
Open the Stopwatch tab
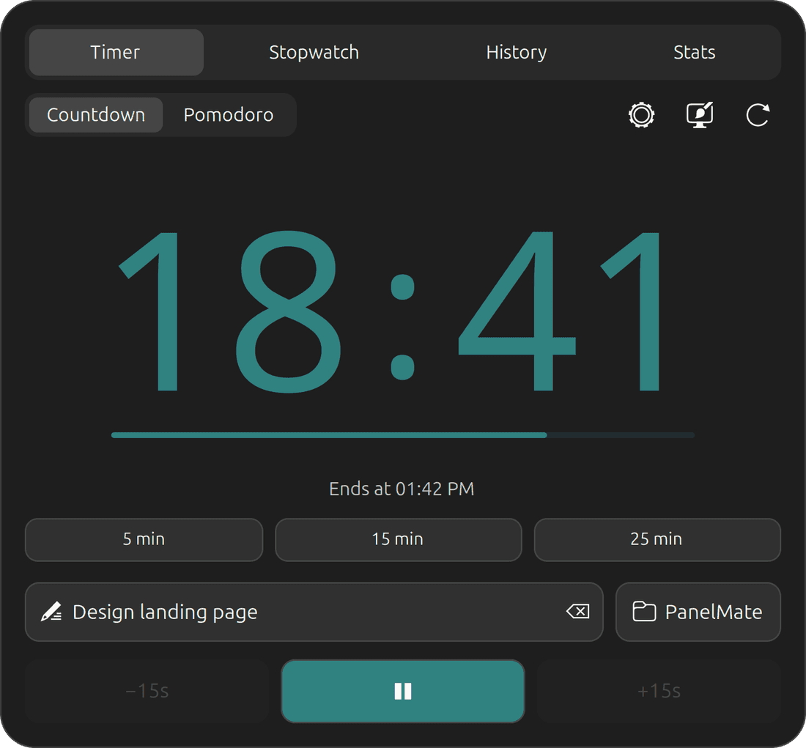pyautogui.click(x=314, y=52)
